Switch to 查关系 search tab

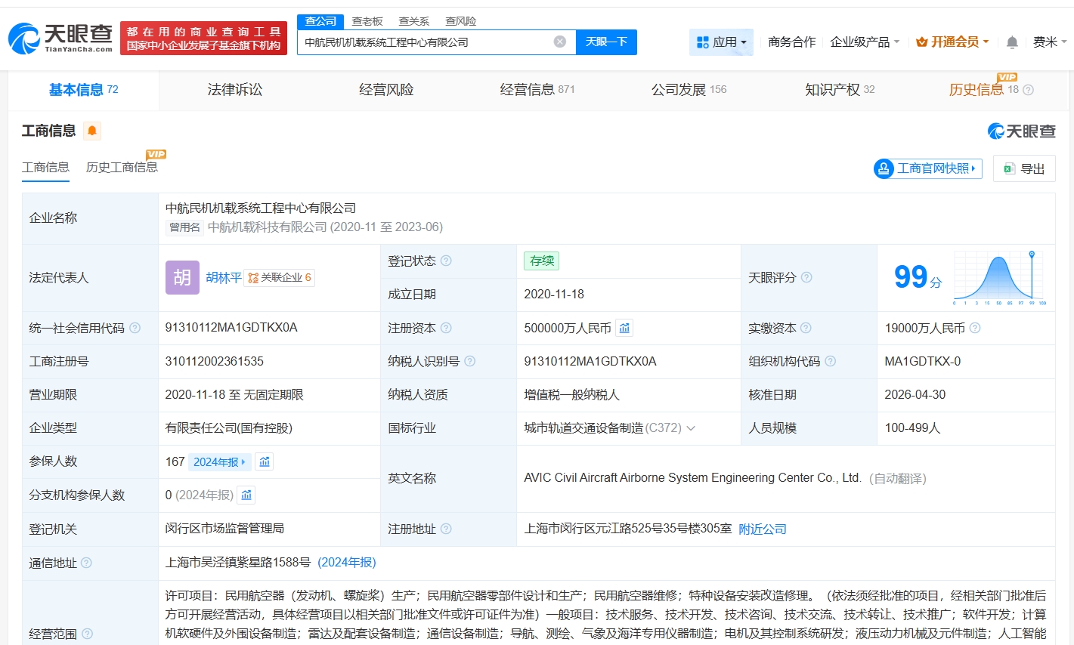[x=414, y=21]
